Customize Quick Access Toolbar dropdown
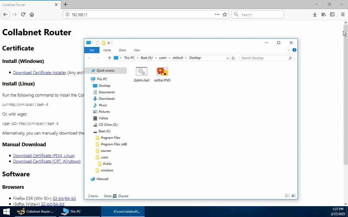The width and height of the screenshot is (348, 217). [108, 43]
